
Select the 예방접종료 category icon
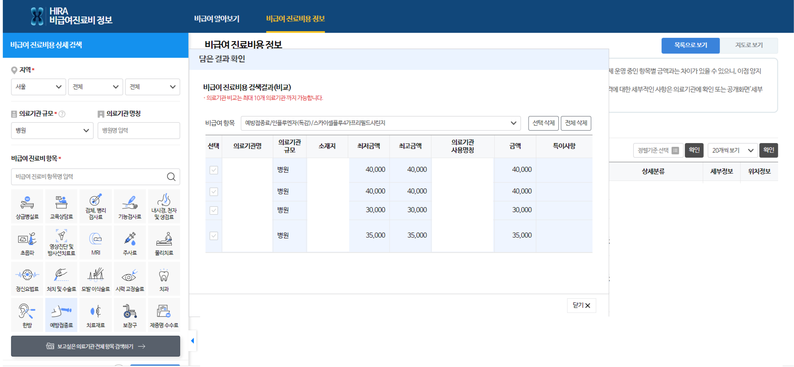click(x=61, y=315)
